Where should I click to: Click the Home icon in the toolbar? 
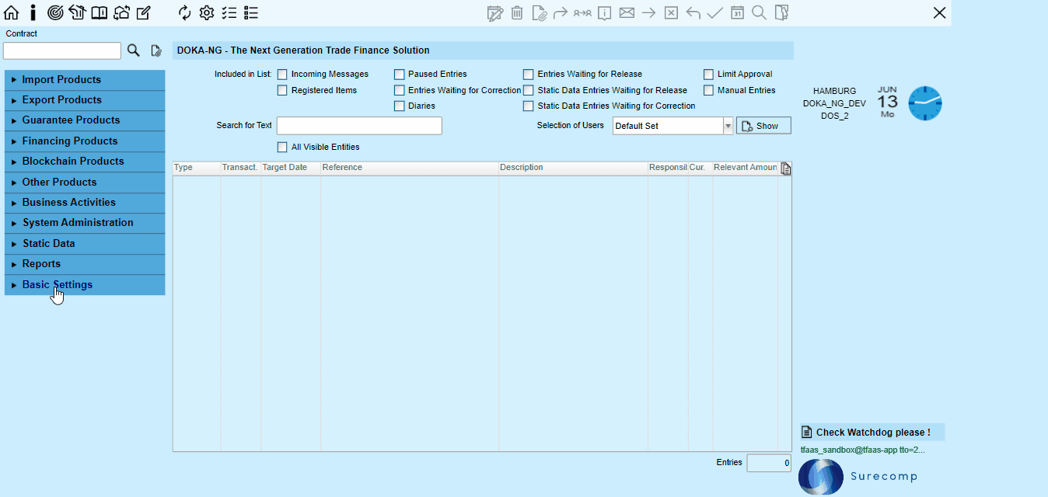(11, 12)
